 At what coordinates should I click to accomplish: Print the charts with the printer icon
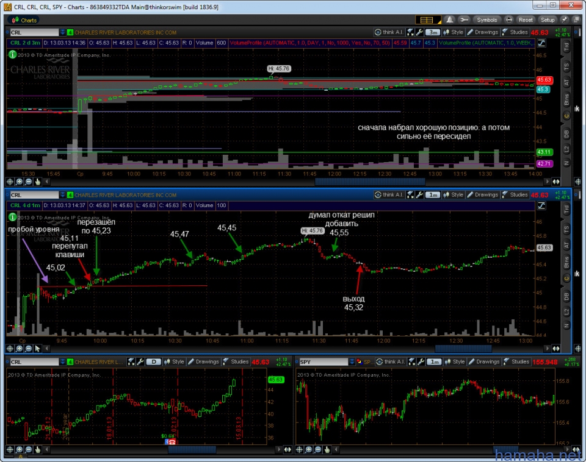click(508, 20)
